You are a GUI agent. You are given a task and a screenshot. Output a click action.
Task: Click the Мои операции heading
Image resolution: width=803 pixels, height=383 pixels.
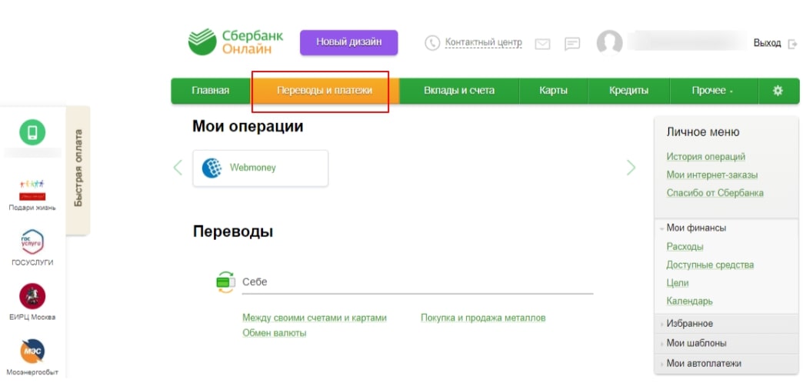(248, 126)
